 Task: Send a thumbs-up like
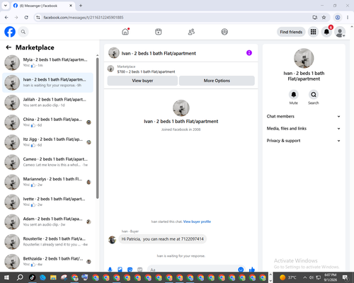pyautogui.click(x=252, y=270)
